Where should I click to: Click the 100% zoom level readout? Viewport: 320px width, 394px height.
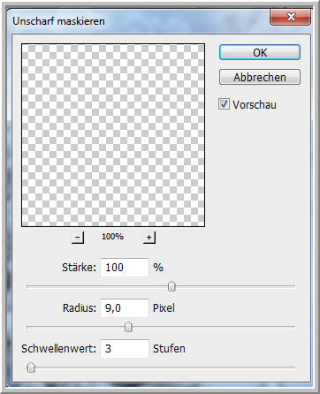tap(112, 237)
